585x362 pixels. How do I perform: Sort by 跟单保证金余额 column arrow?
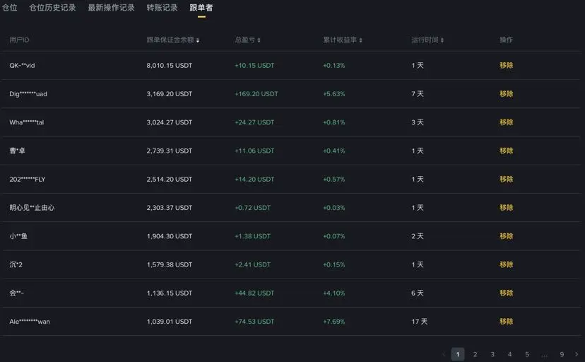pos(198,40)
